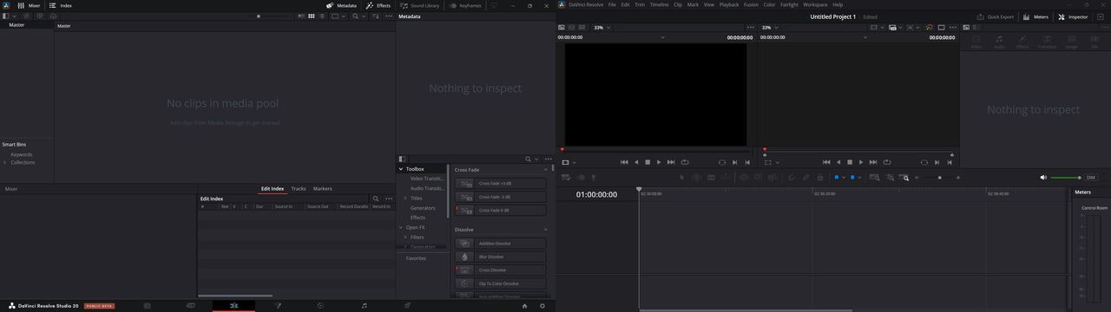This screenshot has width=1111, height=312.
Task: Open the Timeline menu
Action: click(660, 4)
